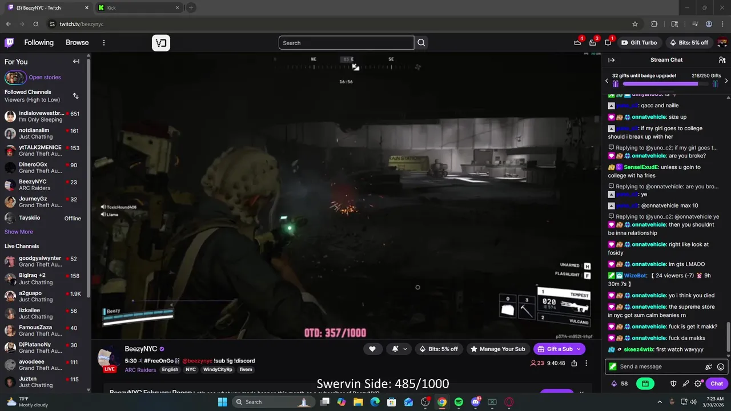
Task: Collapse the For You sidebar
Action: (x=76, y=62)
